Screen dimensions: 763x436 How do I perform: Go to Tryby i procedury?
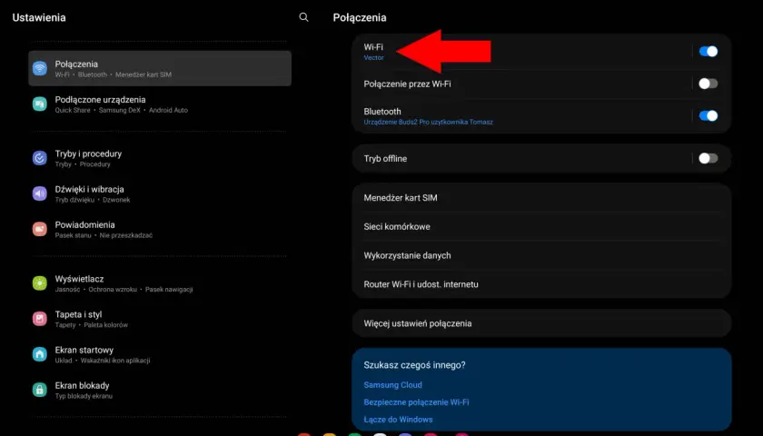pyautogui.click(x=160, y=158)
